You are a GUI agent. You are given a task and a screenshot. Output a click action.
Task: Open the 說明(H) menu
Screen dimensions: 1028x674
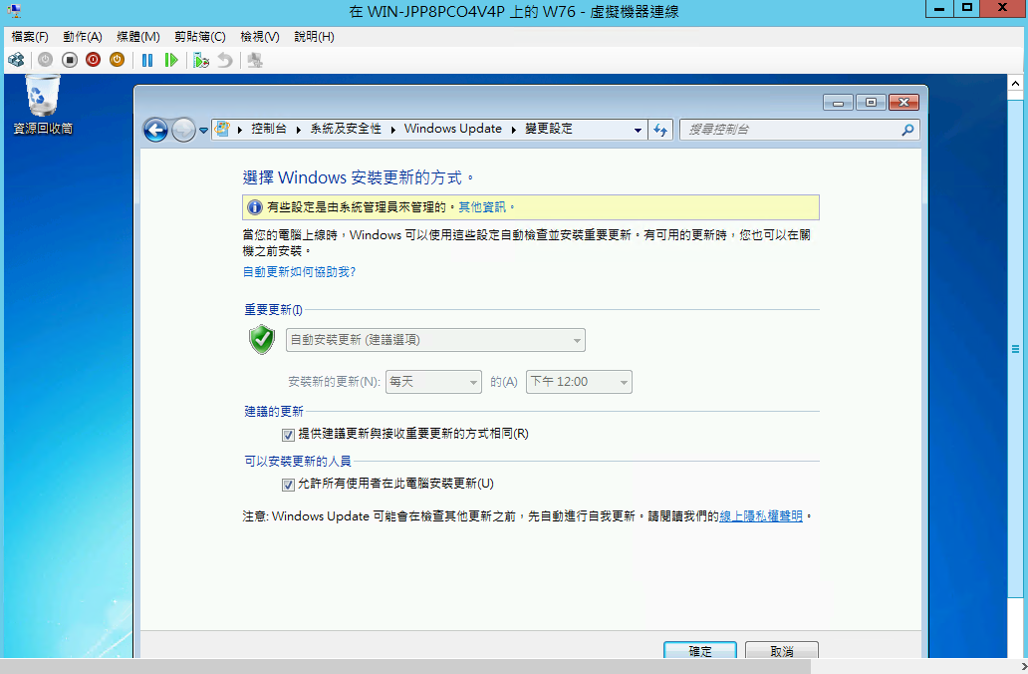[314, 37]
